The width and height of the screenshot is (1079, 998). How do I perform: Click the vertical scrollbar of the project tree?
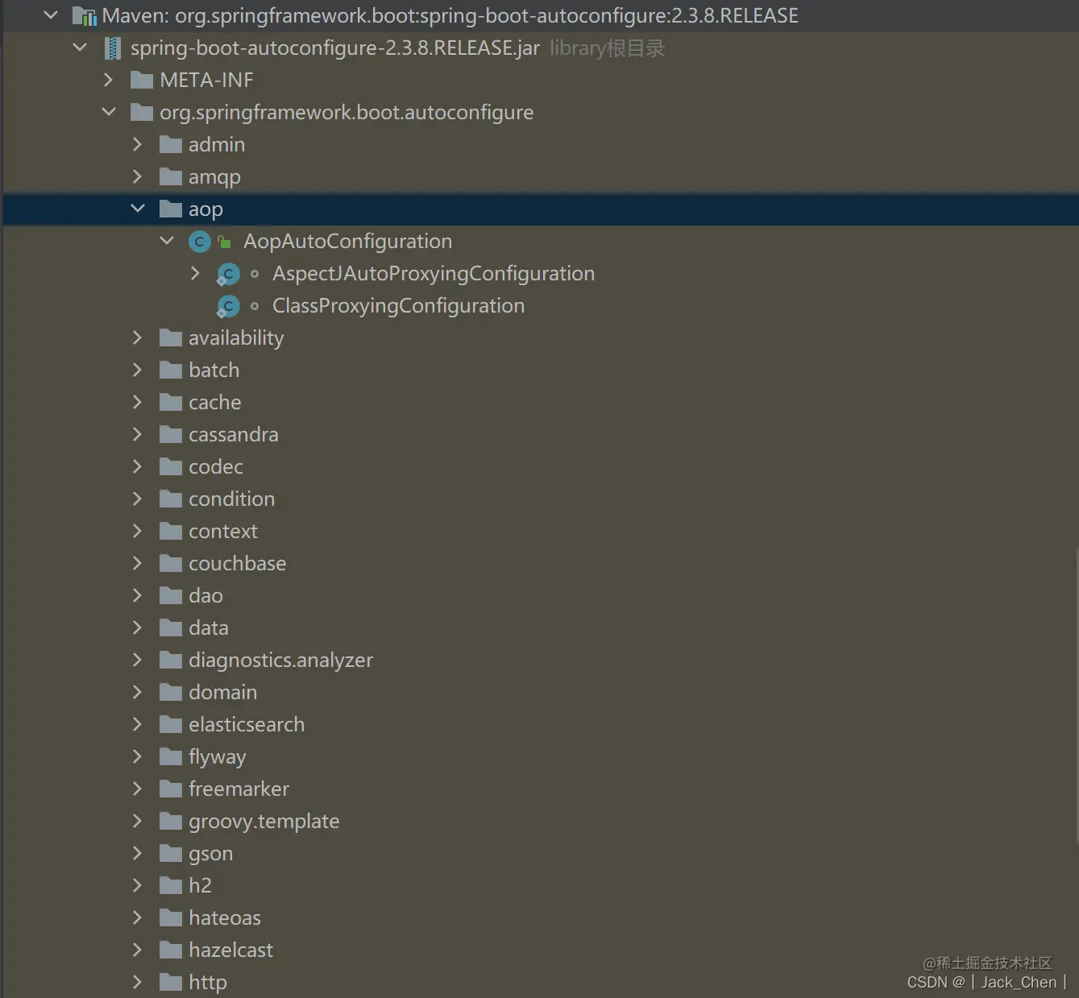[1076, 695]
